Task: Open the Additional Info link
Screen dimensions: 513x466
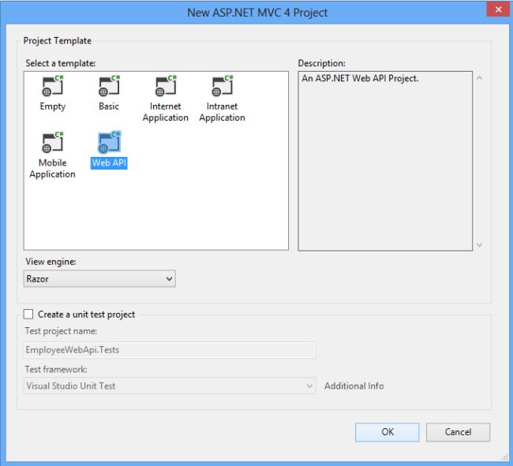Action: click(x=354, y=386)
